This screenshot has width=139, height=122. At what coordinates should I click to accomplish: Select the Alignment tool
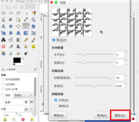[x=18, y=26]
